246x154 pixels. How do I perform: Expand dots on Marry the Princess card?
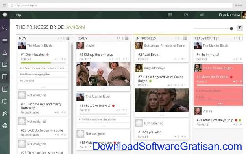tap(220, 104)
